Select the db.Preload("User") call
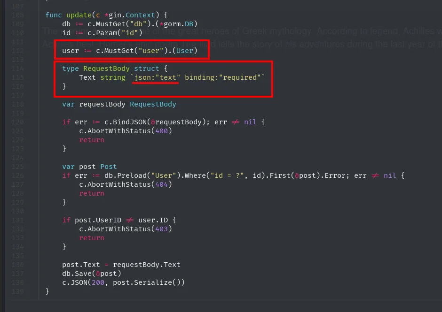The width and height of the screenshot is (442, 312). [x=142, y=175]
